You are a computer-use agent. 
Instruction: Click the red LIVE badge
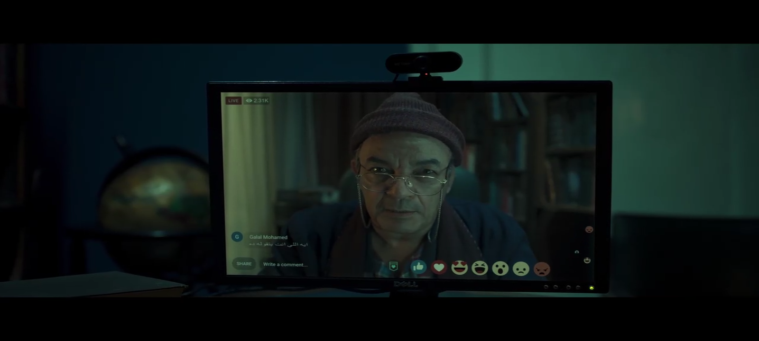pyautogui.click(x=233, y=100)
